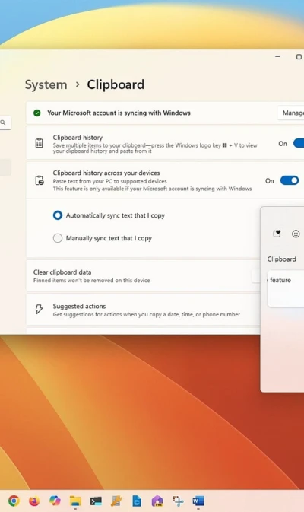Click the settings search magnifier icon
The image size is (304, 512).
(3, 122)
